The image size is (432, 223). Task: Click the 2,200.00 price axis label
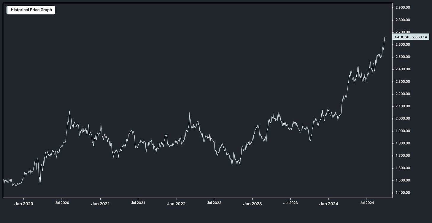tap(403, 94)
